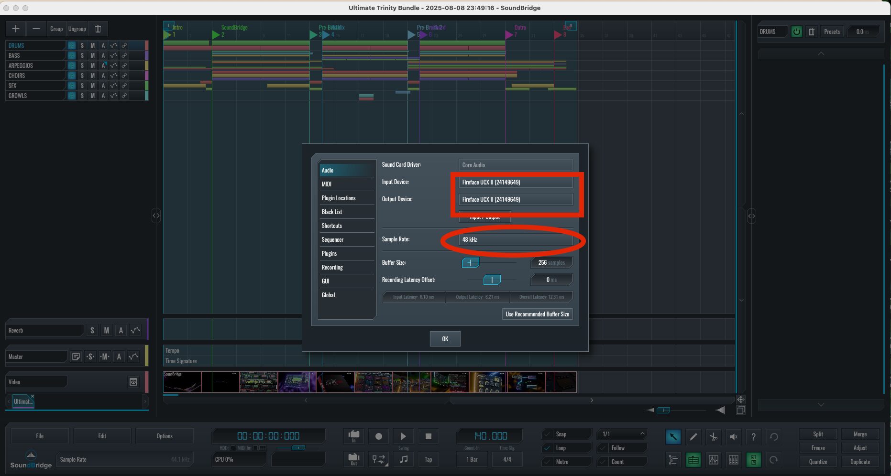Click the punch In icon
Image resolution: width=891 pixels, height=476 pixels.
point(354,436)
